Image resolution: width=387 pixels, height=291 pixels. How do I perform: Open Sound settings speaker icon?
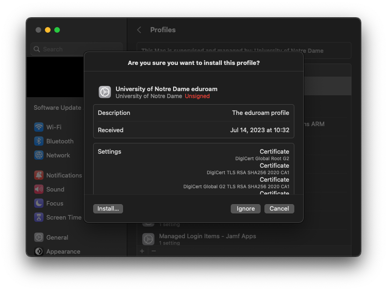click(x=39, y=189)
